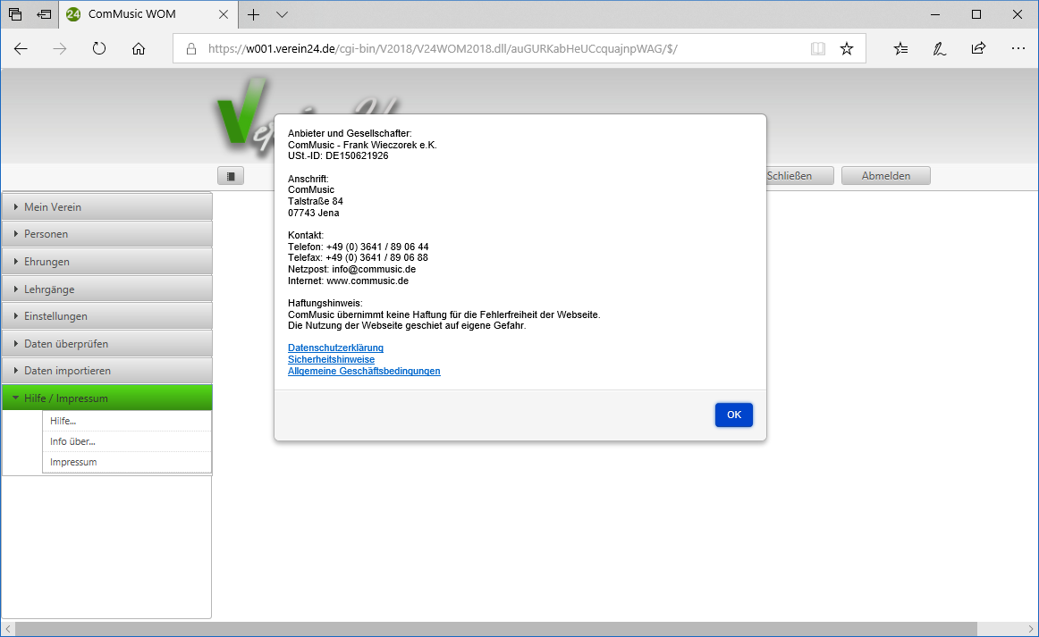
Task: Toggle the sidebar menu grid button
Action: (231, 175)
